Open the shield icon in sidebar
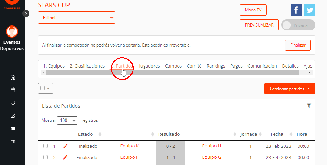Viewport: 327px width, 165px height. coord(13,103)
